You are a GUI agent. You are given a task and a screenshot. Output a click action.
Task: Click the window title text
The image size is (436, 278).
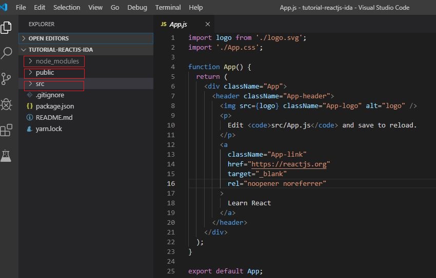(345, 8)
